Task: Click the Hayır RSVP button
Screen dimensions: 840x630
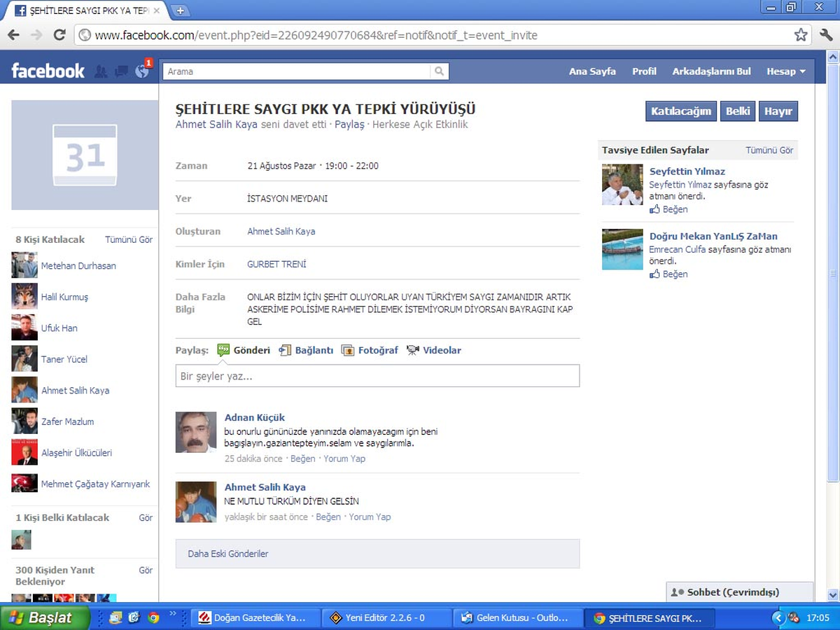Action: [778, 111]
